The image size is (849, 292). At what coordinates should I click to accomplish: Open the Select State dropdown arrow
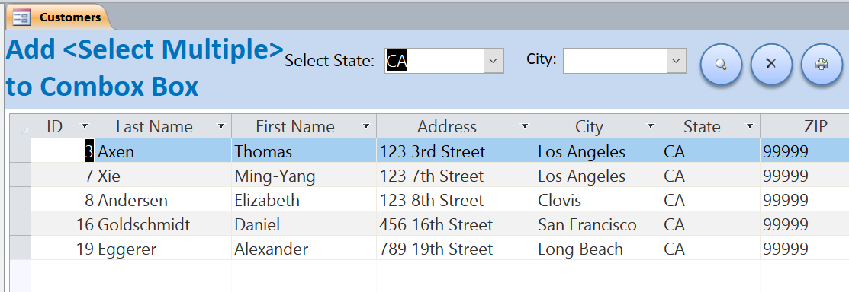493,61
